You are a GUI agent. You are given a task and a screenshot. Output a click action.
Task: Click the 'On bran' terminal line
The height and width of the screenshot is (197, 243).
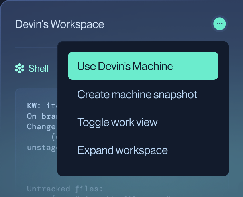point(42,116)
